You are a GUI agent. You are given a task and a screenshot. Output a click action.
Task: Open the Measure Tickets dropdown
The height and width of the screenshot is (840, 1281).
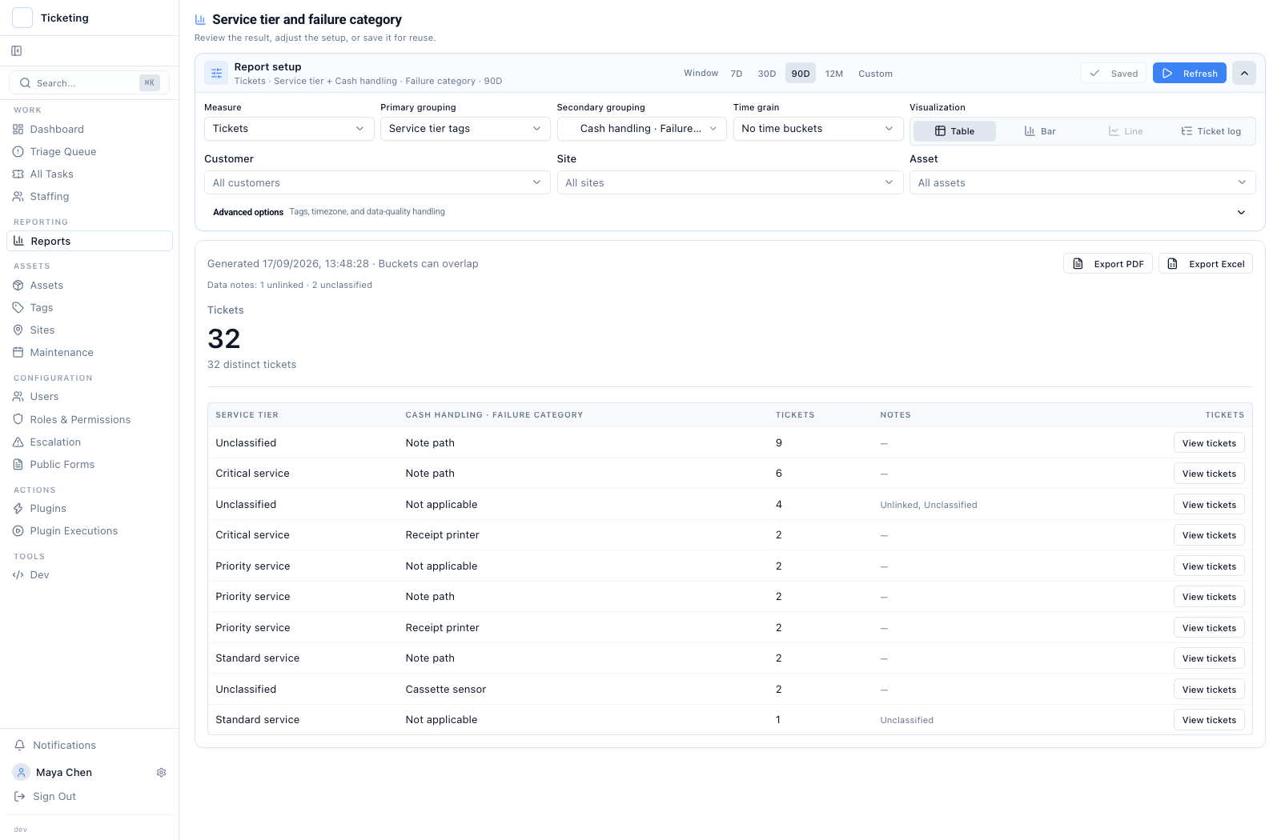pyautogui.click(x=289, y=129)
